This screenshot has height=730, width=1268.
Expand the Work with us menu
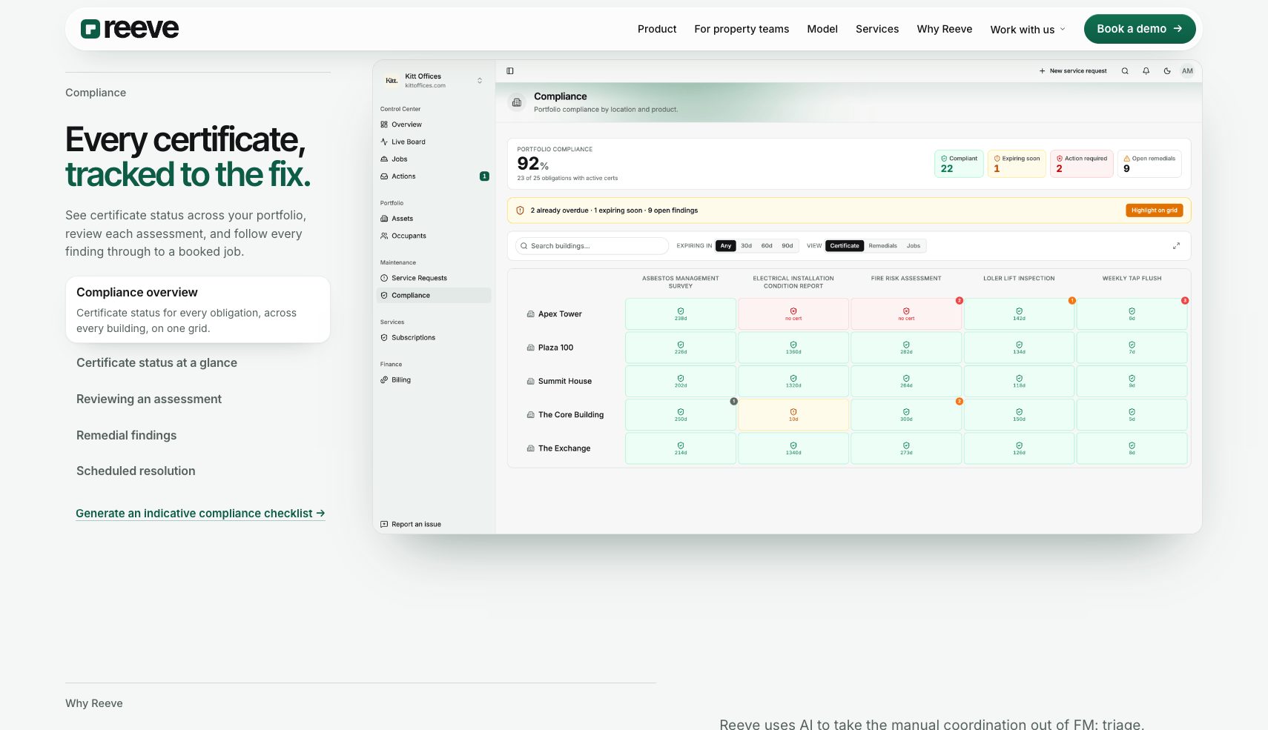pos(1028,30)
